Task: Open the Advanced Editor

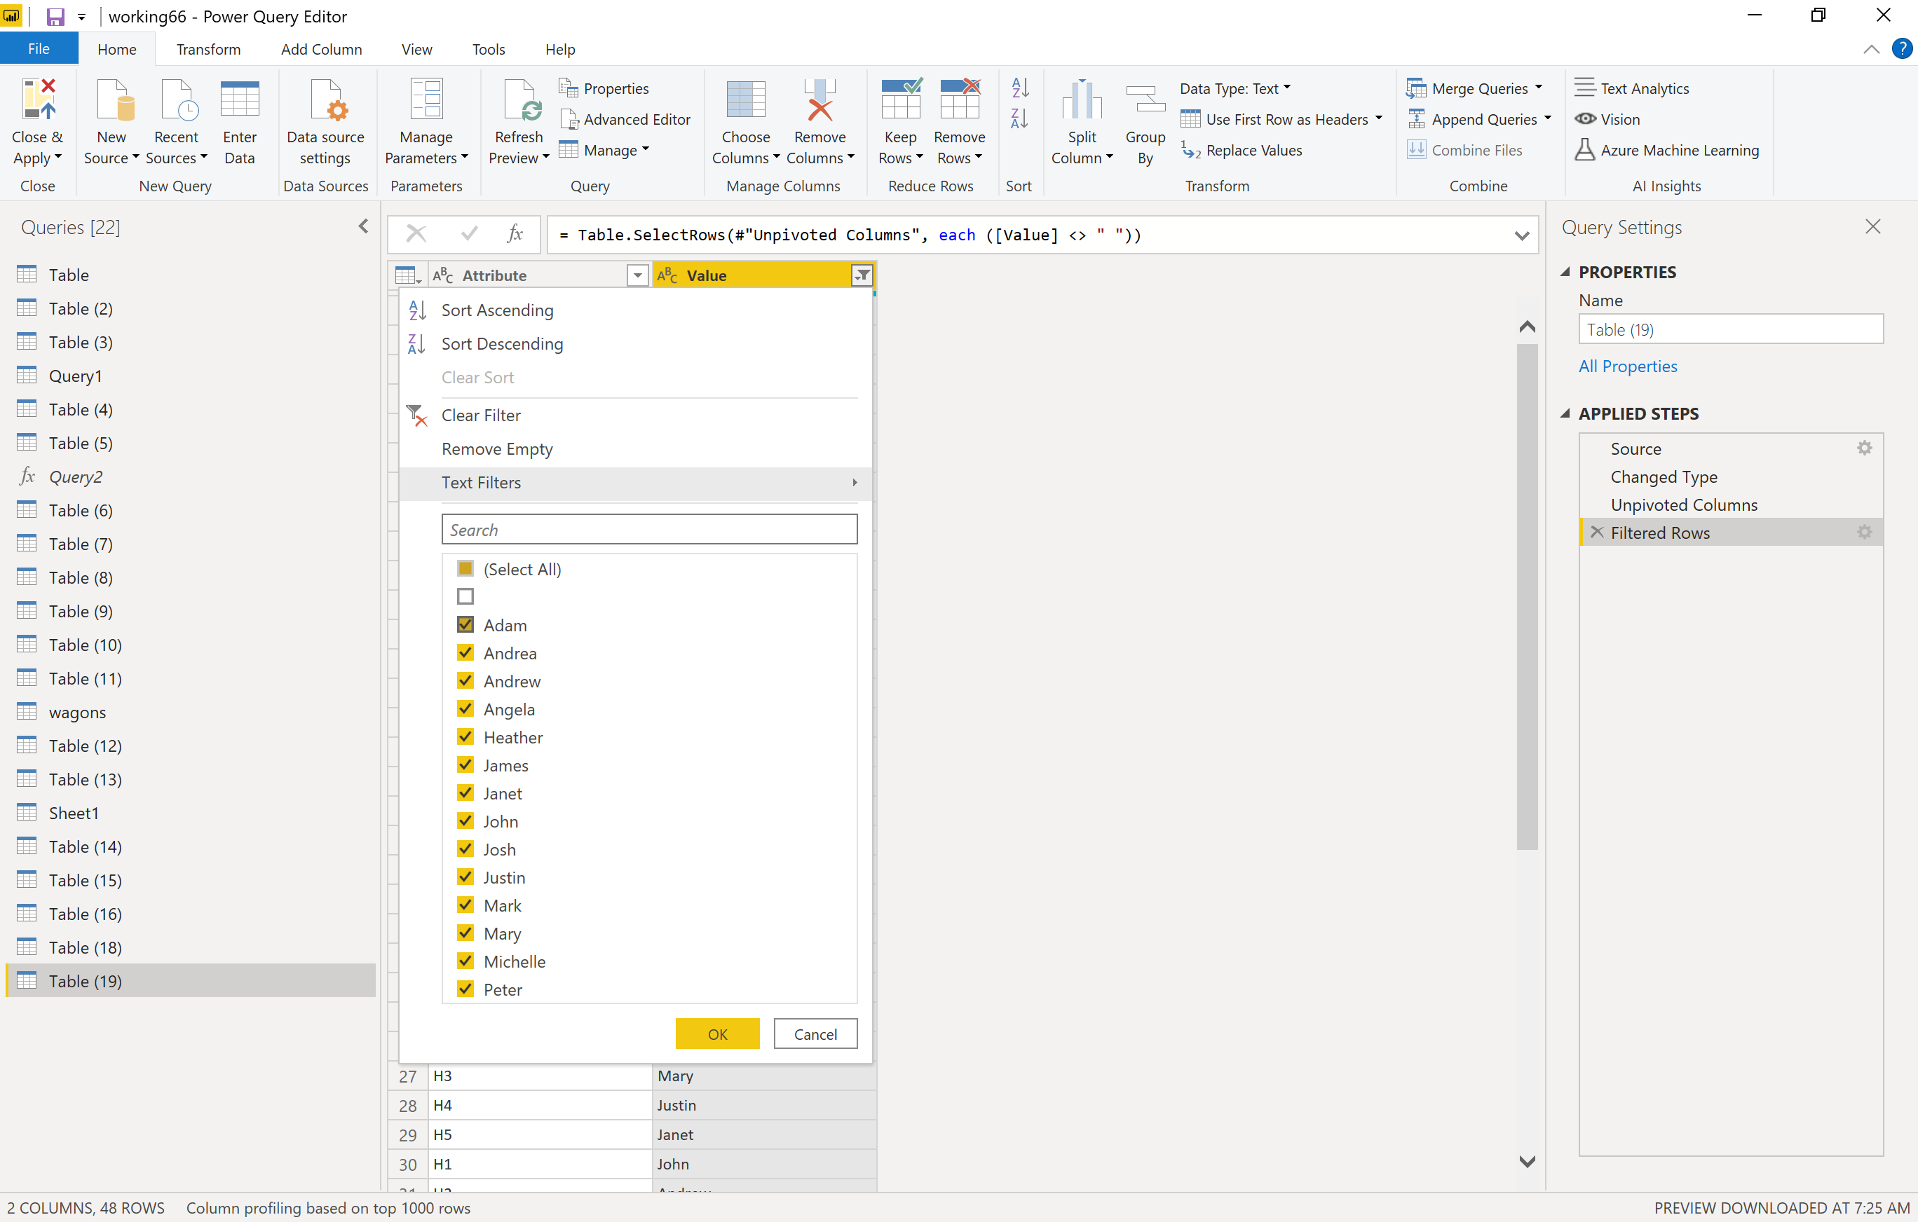Action: click(625, 119)
